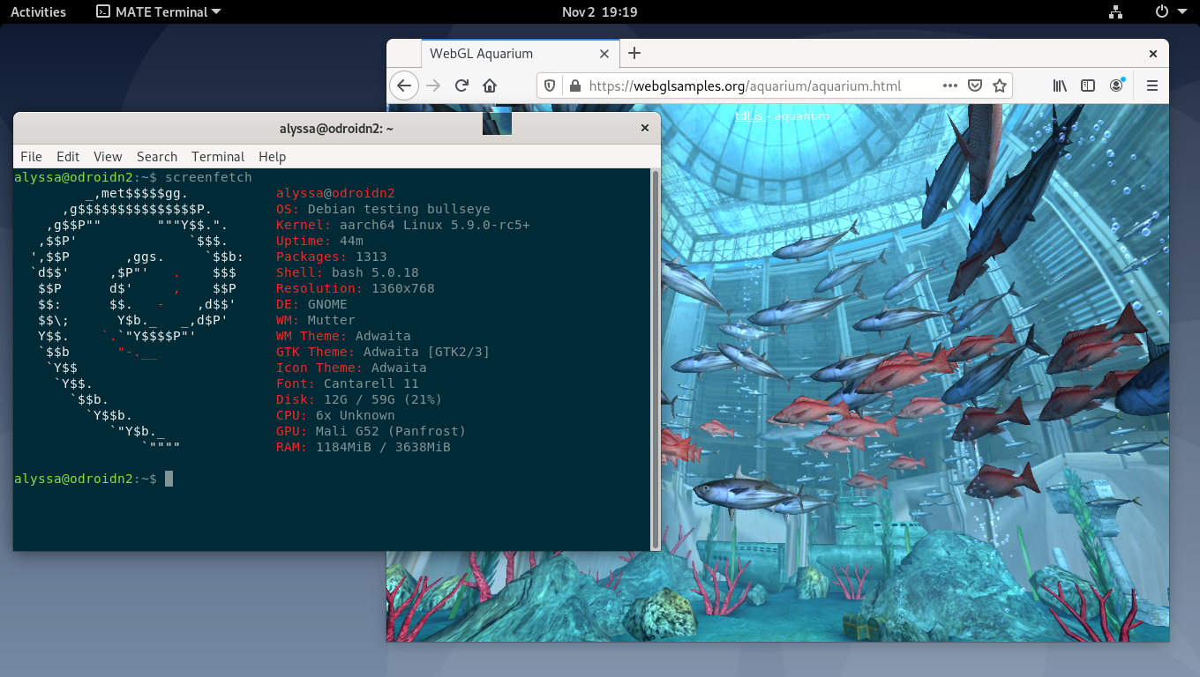Open the clock Nov 2 19:19 panel
This screenshot has width=1200, height=677.
pyautogui.click(x=600, y=11)
